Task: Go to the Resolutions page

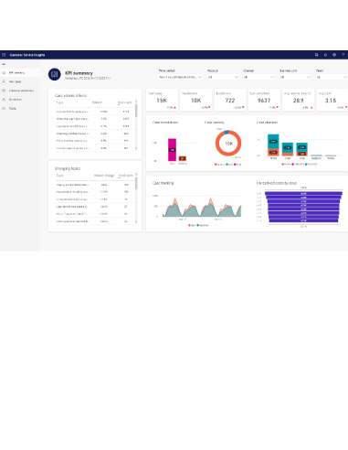Action: tap(16, 100)
